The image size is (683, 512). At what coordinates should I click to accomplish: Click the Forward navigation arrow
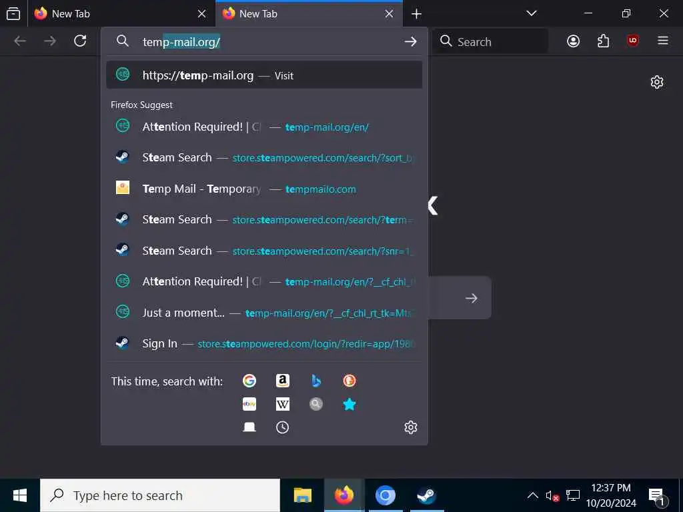[50, 41]
